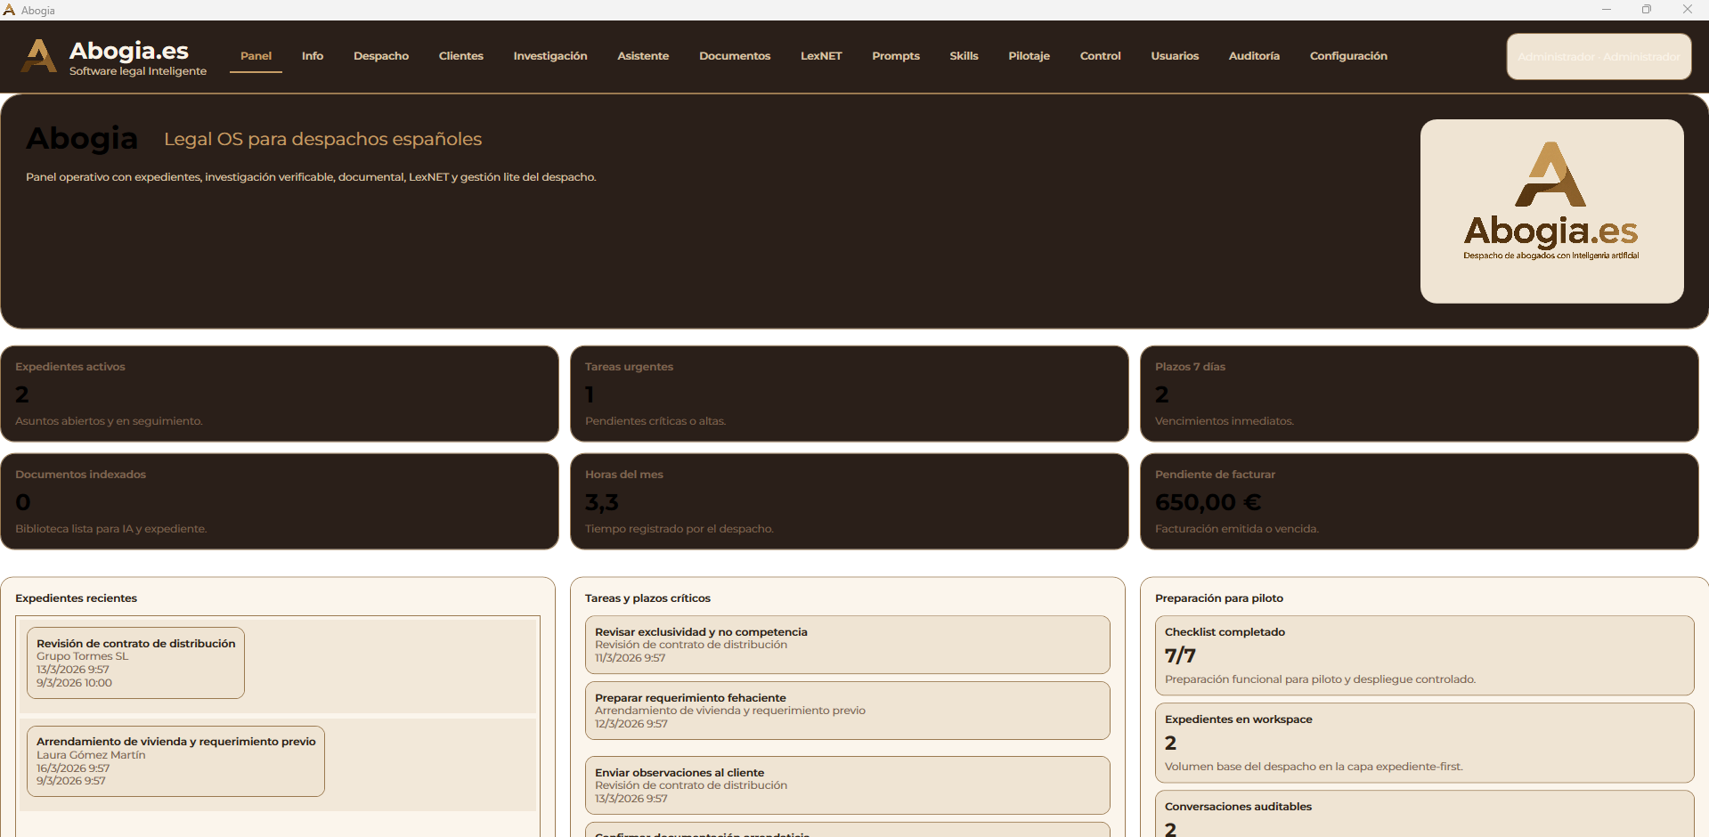This screenshot has height=837, width=1709.
Task: Click the Pendiente de facturar card
Action: pos(1419,501)
